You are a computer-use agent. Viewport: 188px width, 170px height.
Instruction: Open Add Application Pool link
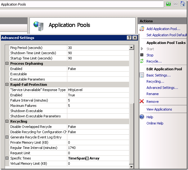pyautogui.click(x=163, y=29)
